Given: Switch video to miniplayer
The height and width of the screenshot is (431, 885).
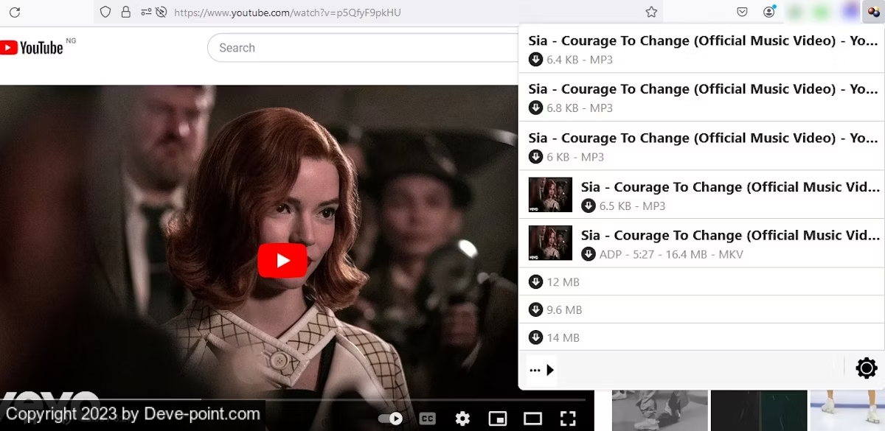Looking at the screenshot, I should 498,418.
